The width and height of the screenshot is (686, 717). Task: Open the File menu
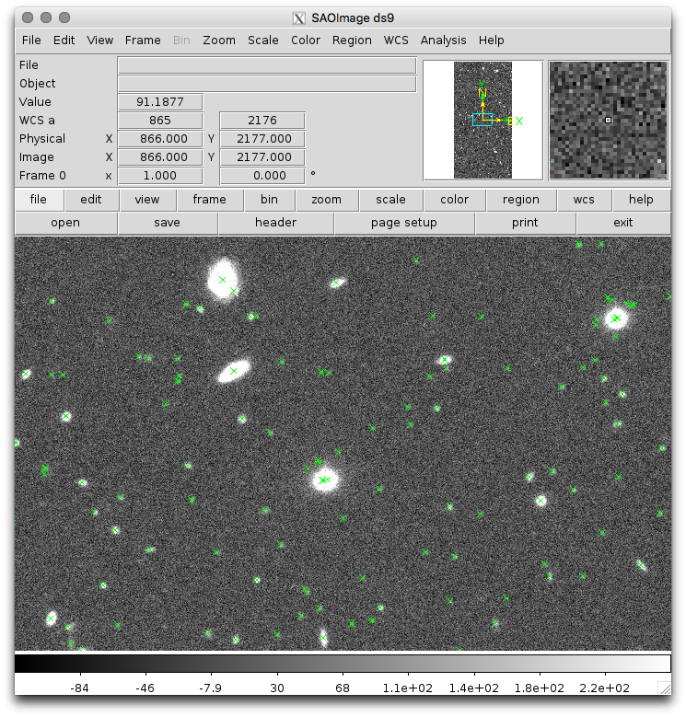click(31, 40)
